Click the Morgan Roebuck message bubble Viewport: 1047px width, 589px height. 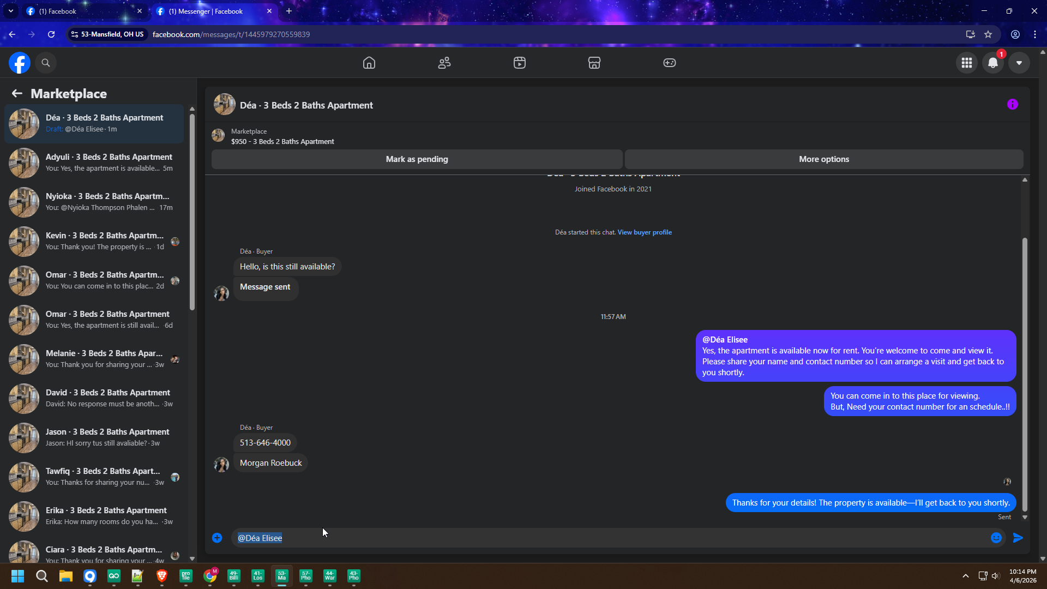tap(271, 463)
